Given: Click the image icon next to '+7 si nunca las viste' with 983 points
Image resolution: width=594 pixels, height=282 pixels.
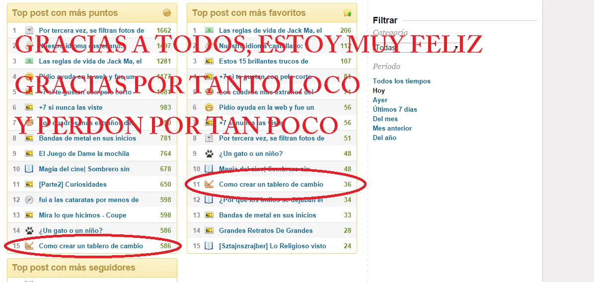Looking at the screenshot, I should [29, 108].
